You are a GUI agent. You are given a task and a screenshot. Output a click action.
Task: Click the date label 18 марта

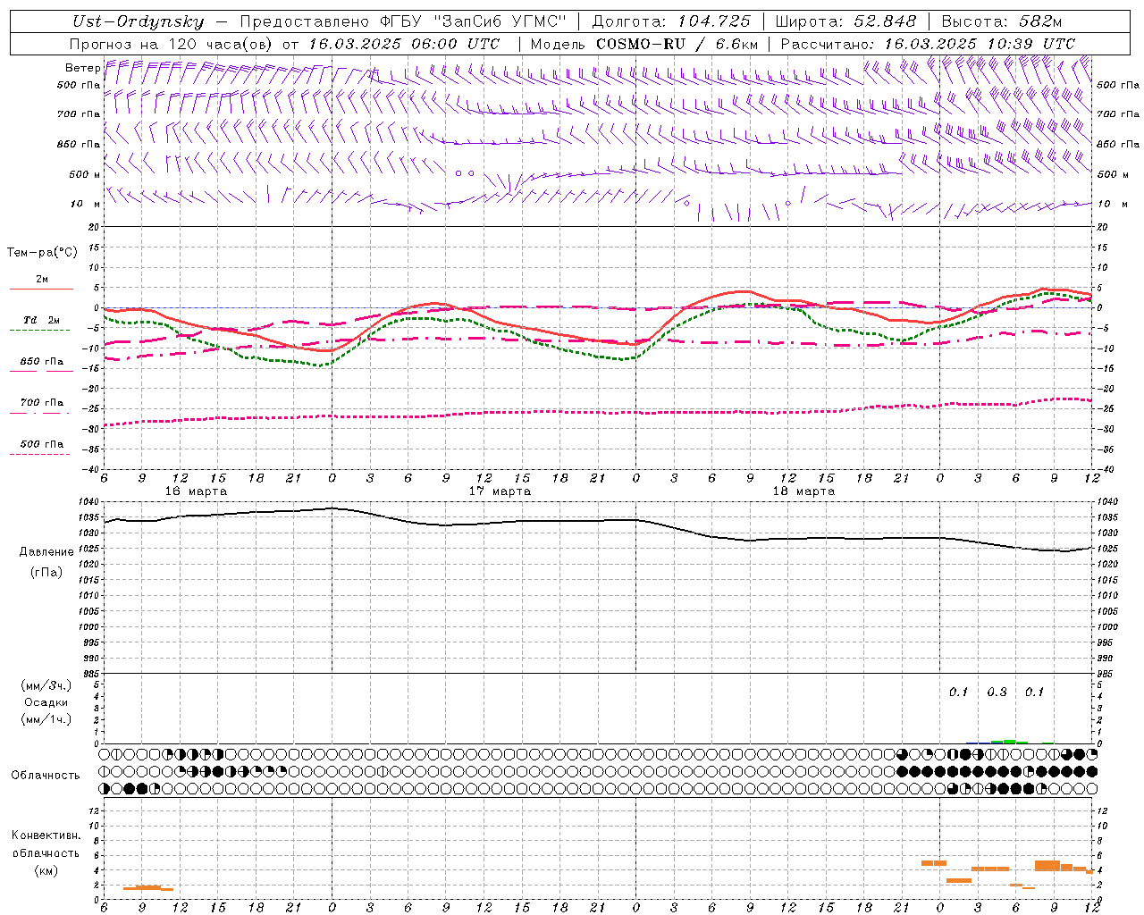click(803, 491)
